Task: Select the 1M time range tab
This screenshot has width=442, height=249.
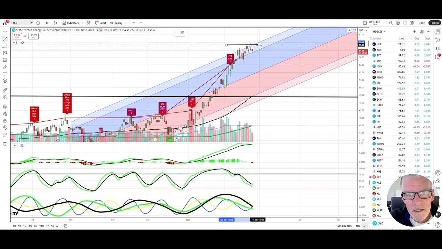Action: coord(25,226)
